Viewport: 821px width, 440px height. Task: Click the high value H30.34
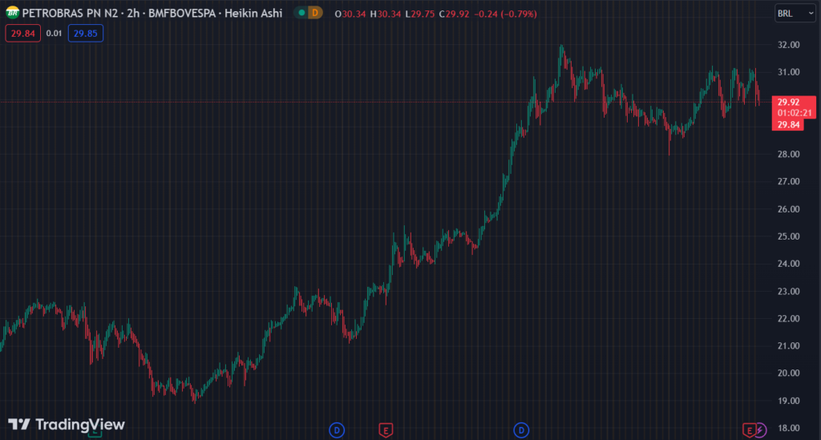click(x=386, y=14)
